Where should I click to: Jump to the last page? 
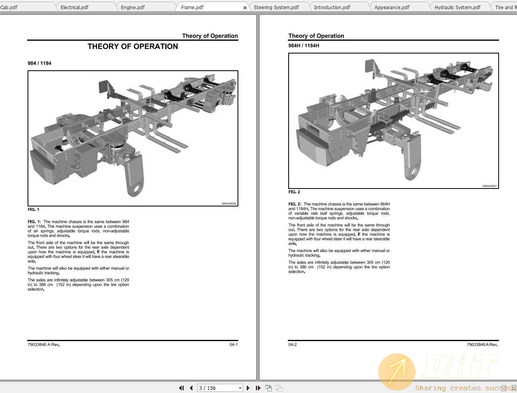coord(258,388)
